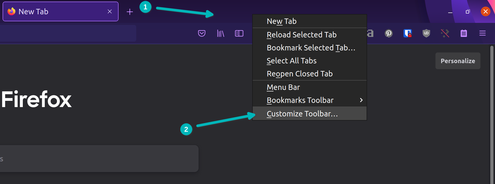
Task: Click the Pinterest extension icon
Action: click(388, 33)
